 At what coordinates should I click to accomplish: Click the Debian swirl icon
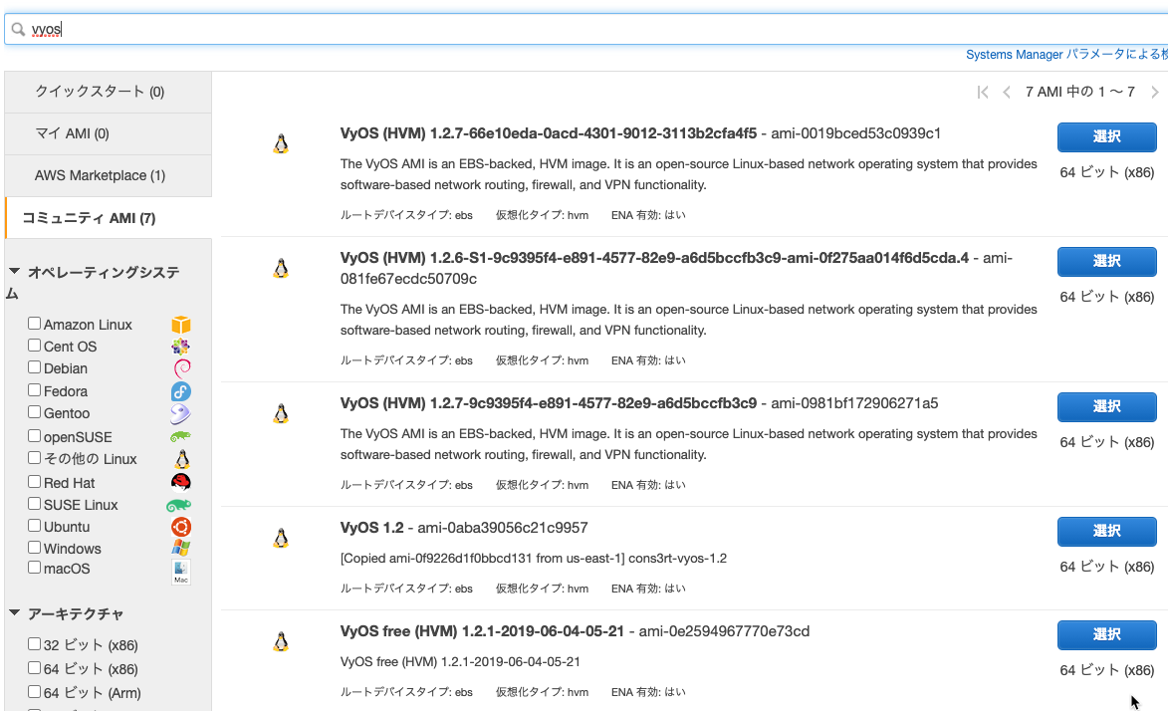click(x=182, y=368)
